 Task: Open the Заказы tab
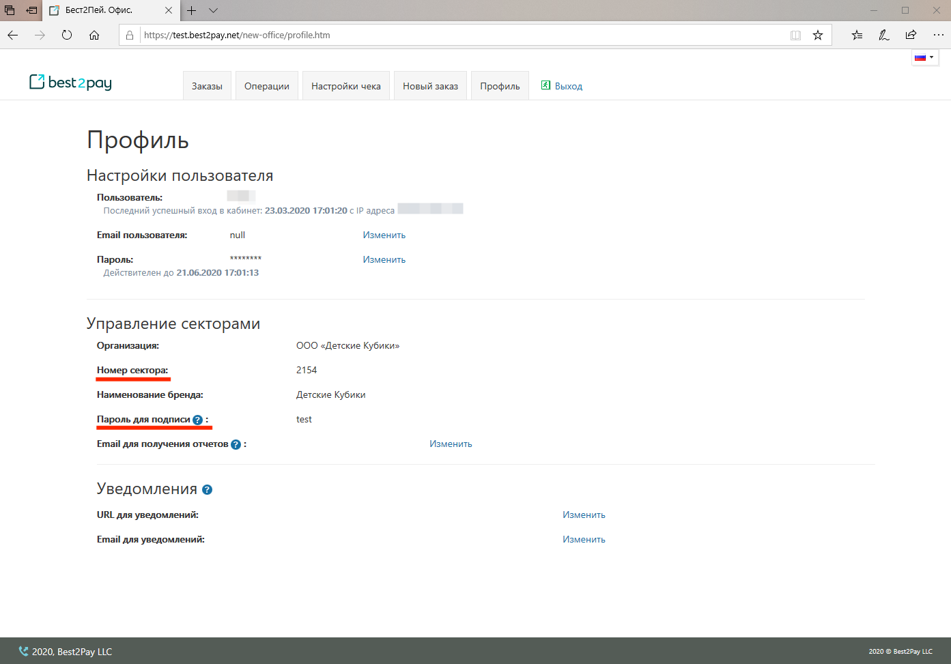(207, 86)
